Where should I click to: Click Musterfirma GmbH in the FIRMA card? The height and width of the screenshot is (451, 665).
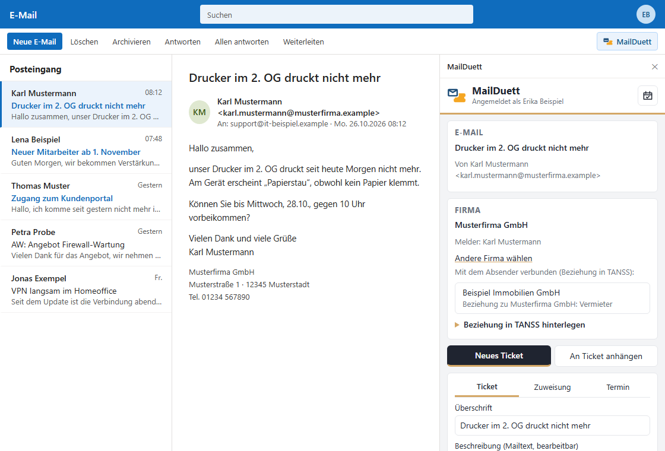pos(491,225)
